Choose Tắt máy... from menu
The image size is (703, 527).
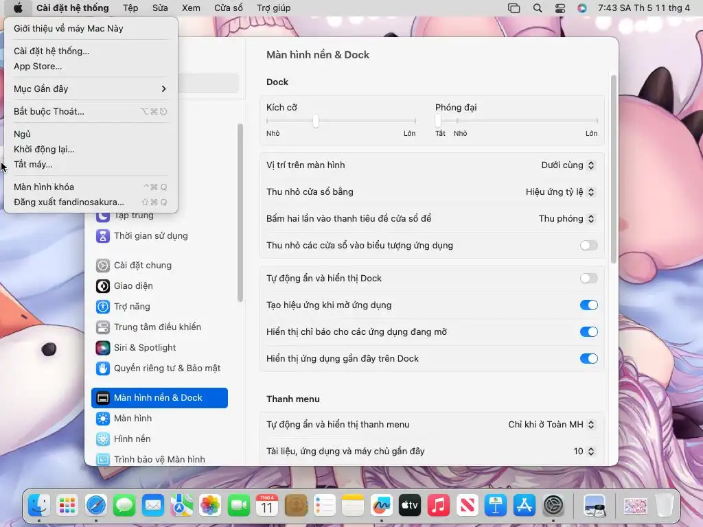91,165
